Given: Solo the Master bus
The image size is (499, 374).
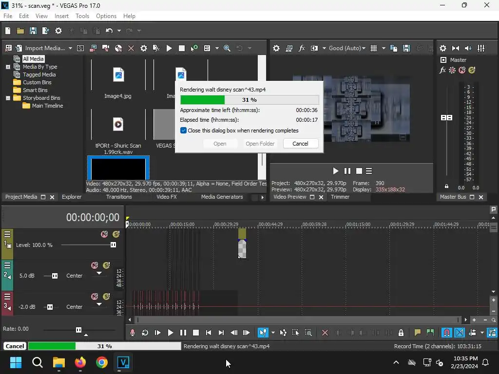Looking at the screenshot, I should [472, 70].
